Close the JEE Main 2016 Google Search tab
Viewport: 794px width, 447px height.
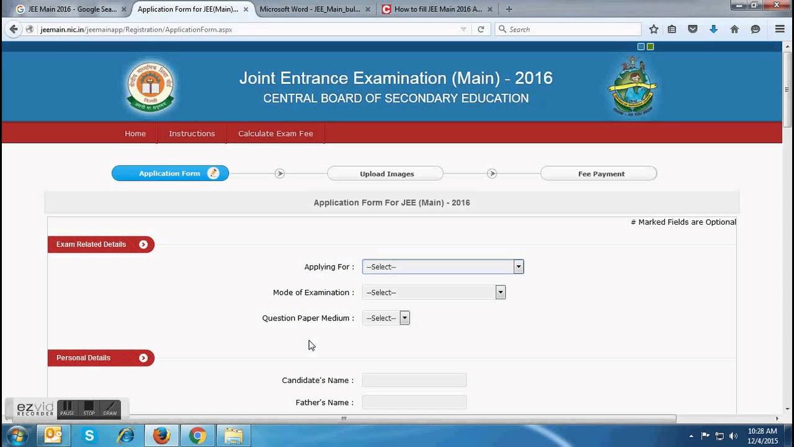[125, 9]
